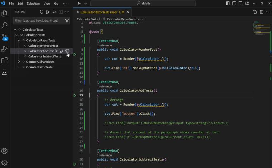The width and height of the screenshot is (272, 168).
Task: Open the Explorer view in activity bar
Action: click(x=5, y=14)
